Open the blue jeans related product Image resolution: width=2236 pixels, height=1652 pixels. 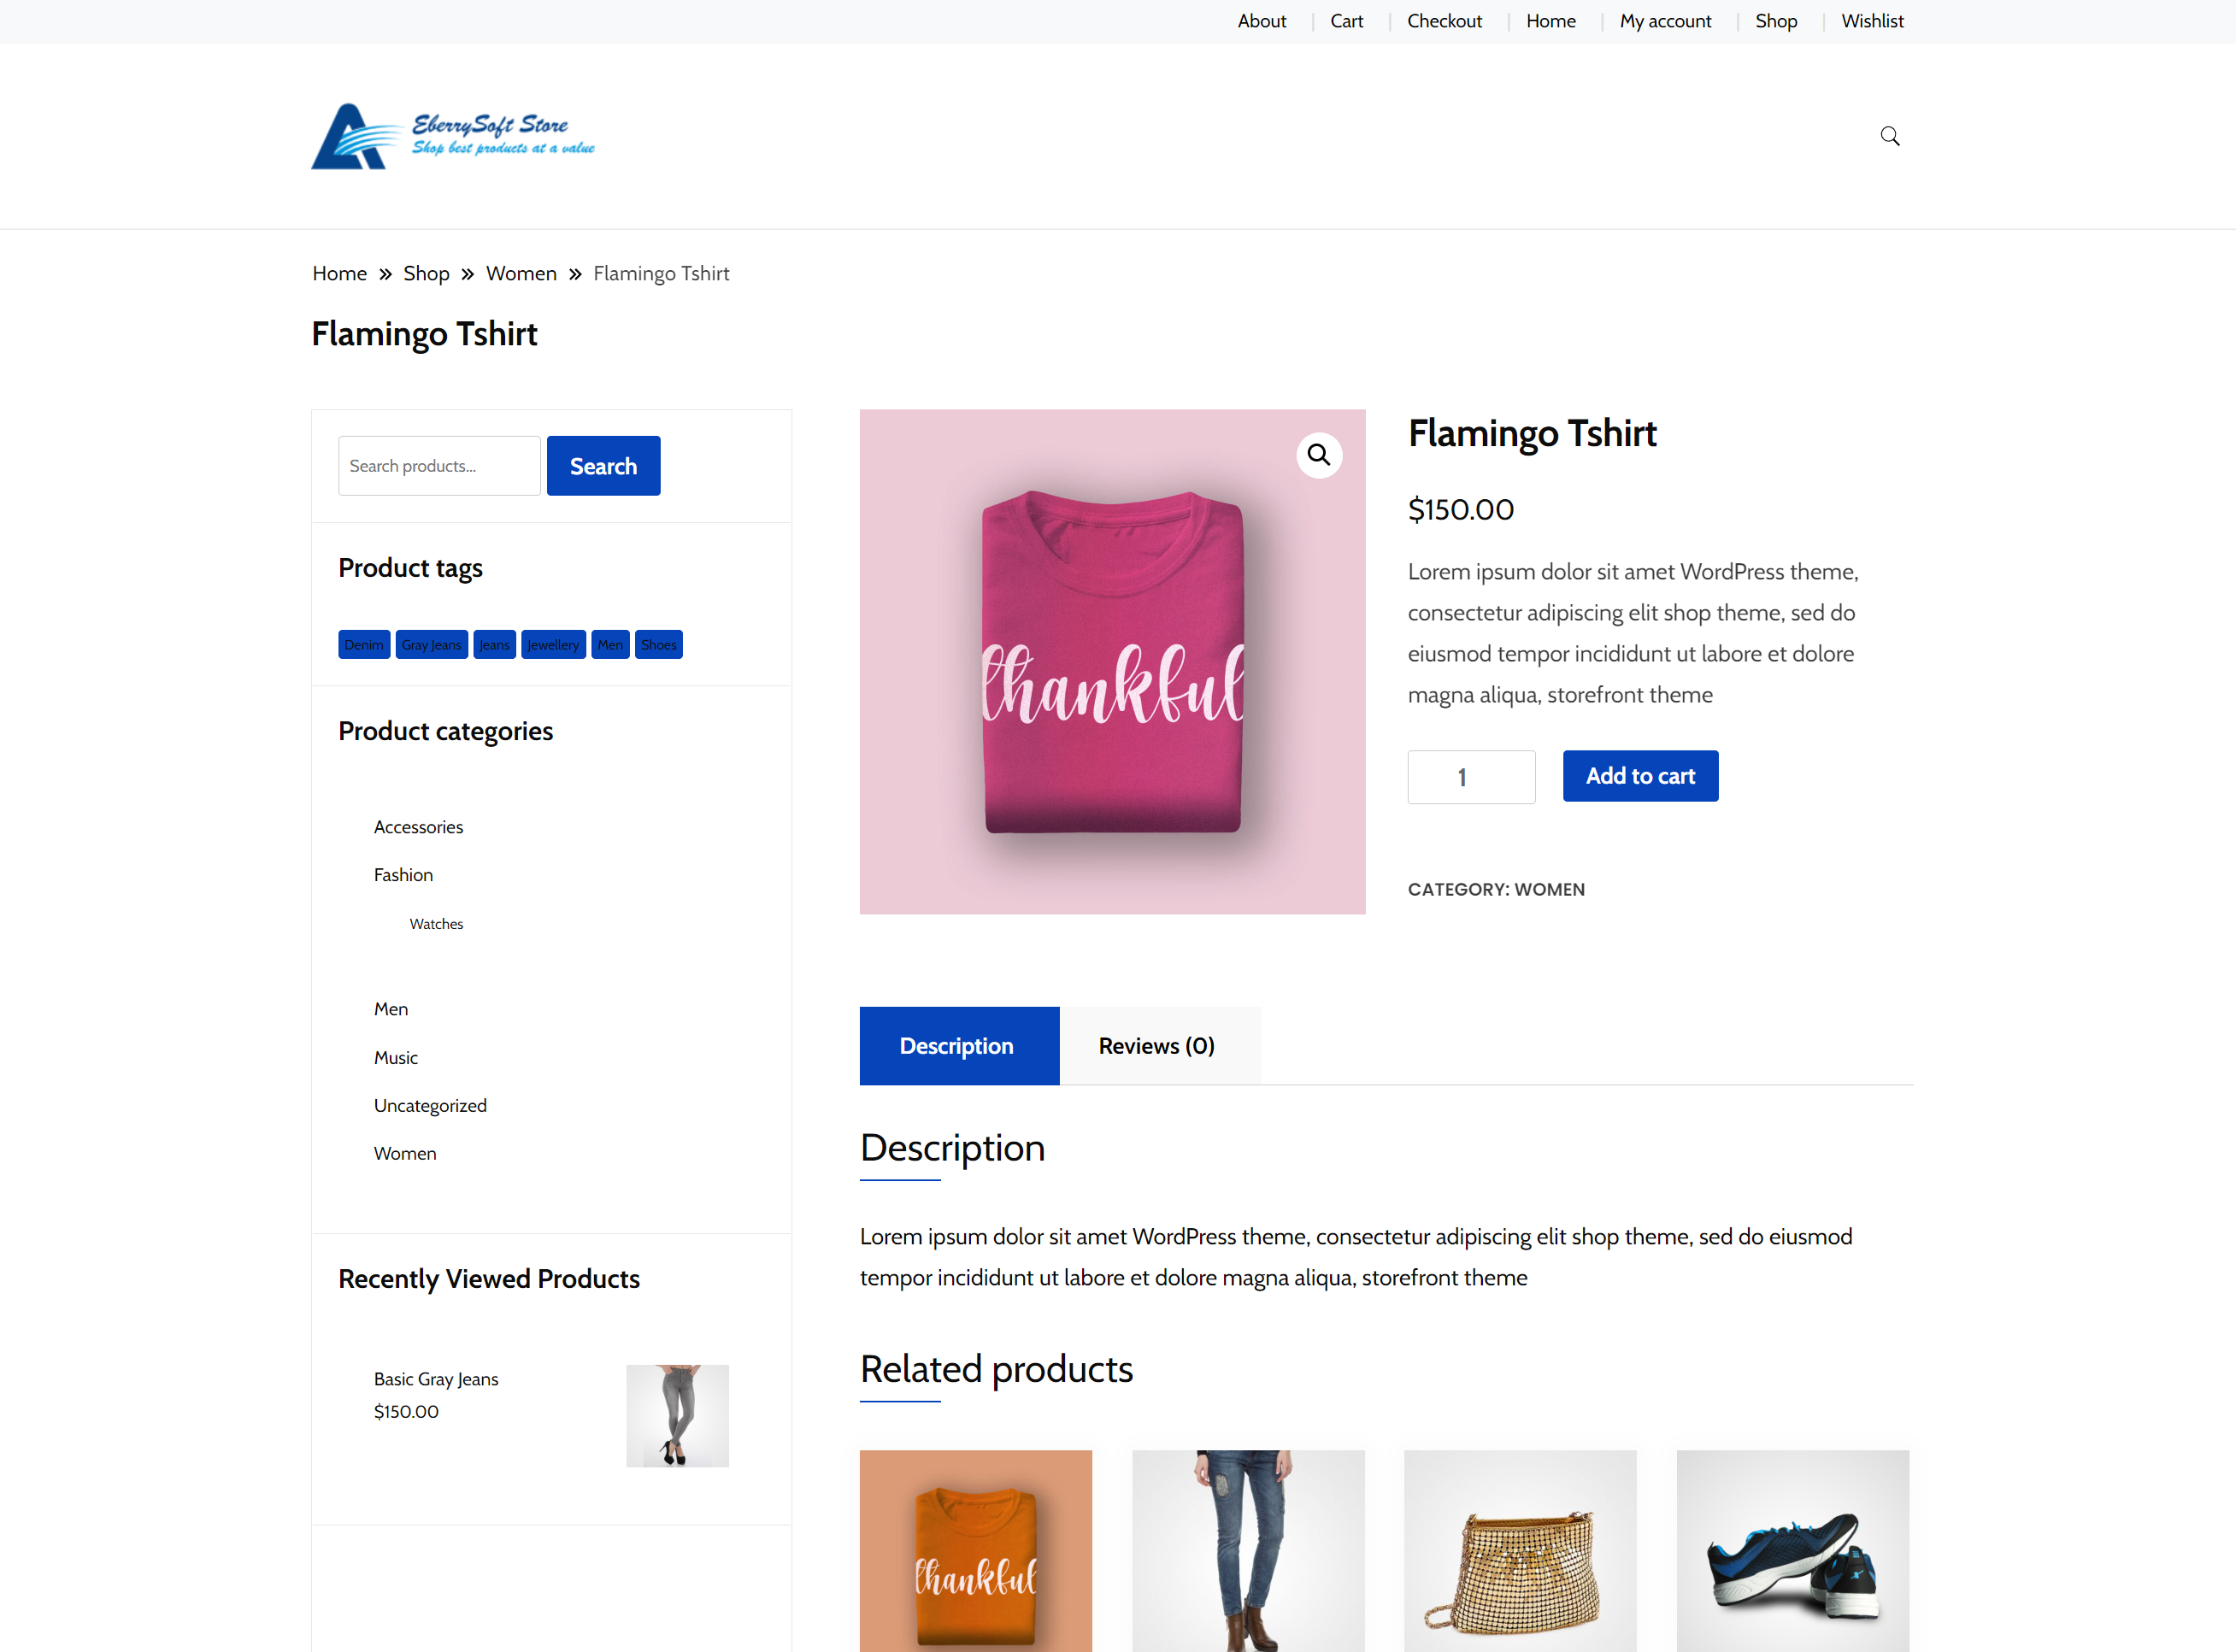click(1248, 1550)
